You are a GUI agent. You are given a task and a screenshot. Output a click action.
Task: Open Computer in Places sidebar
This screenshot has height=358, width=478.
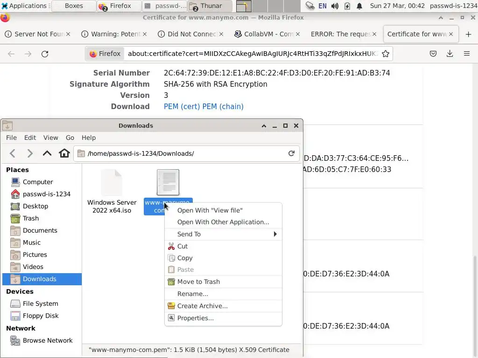42,182
